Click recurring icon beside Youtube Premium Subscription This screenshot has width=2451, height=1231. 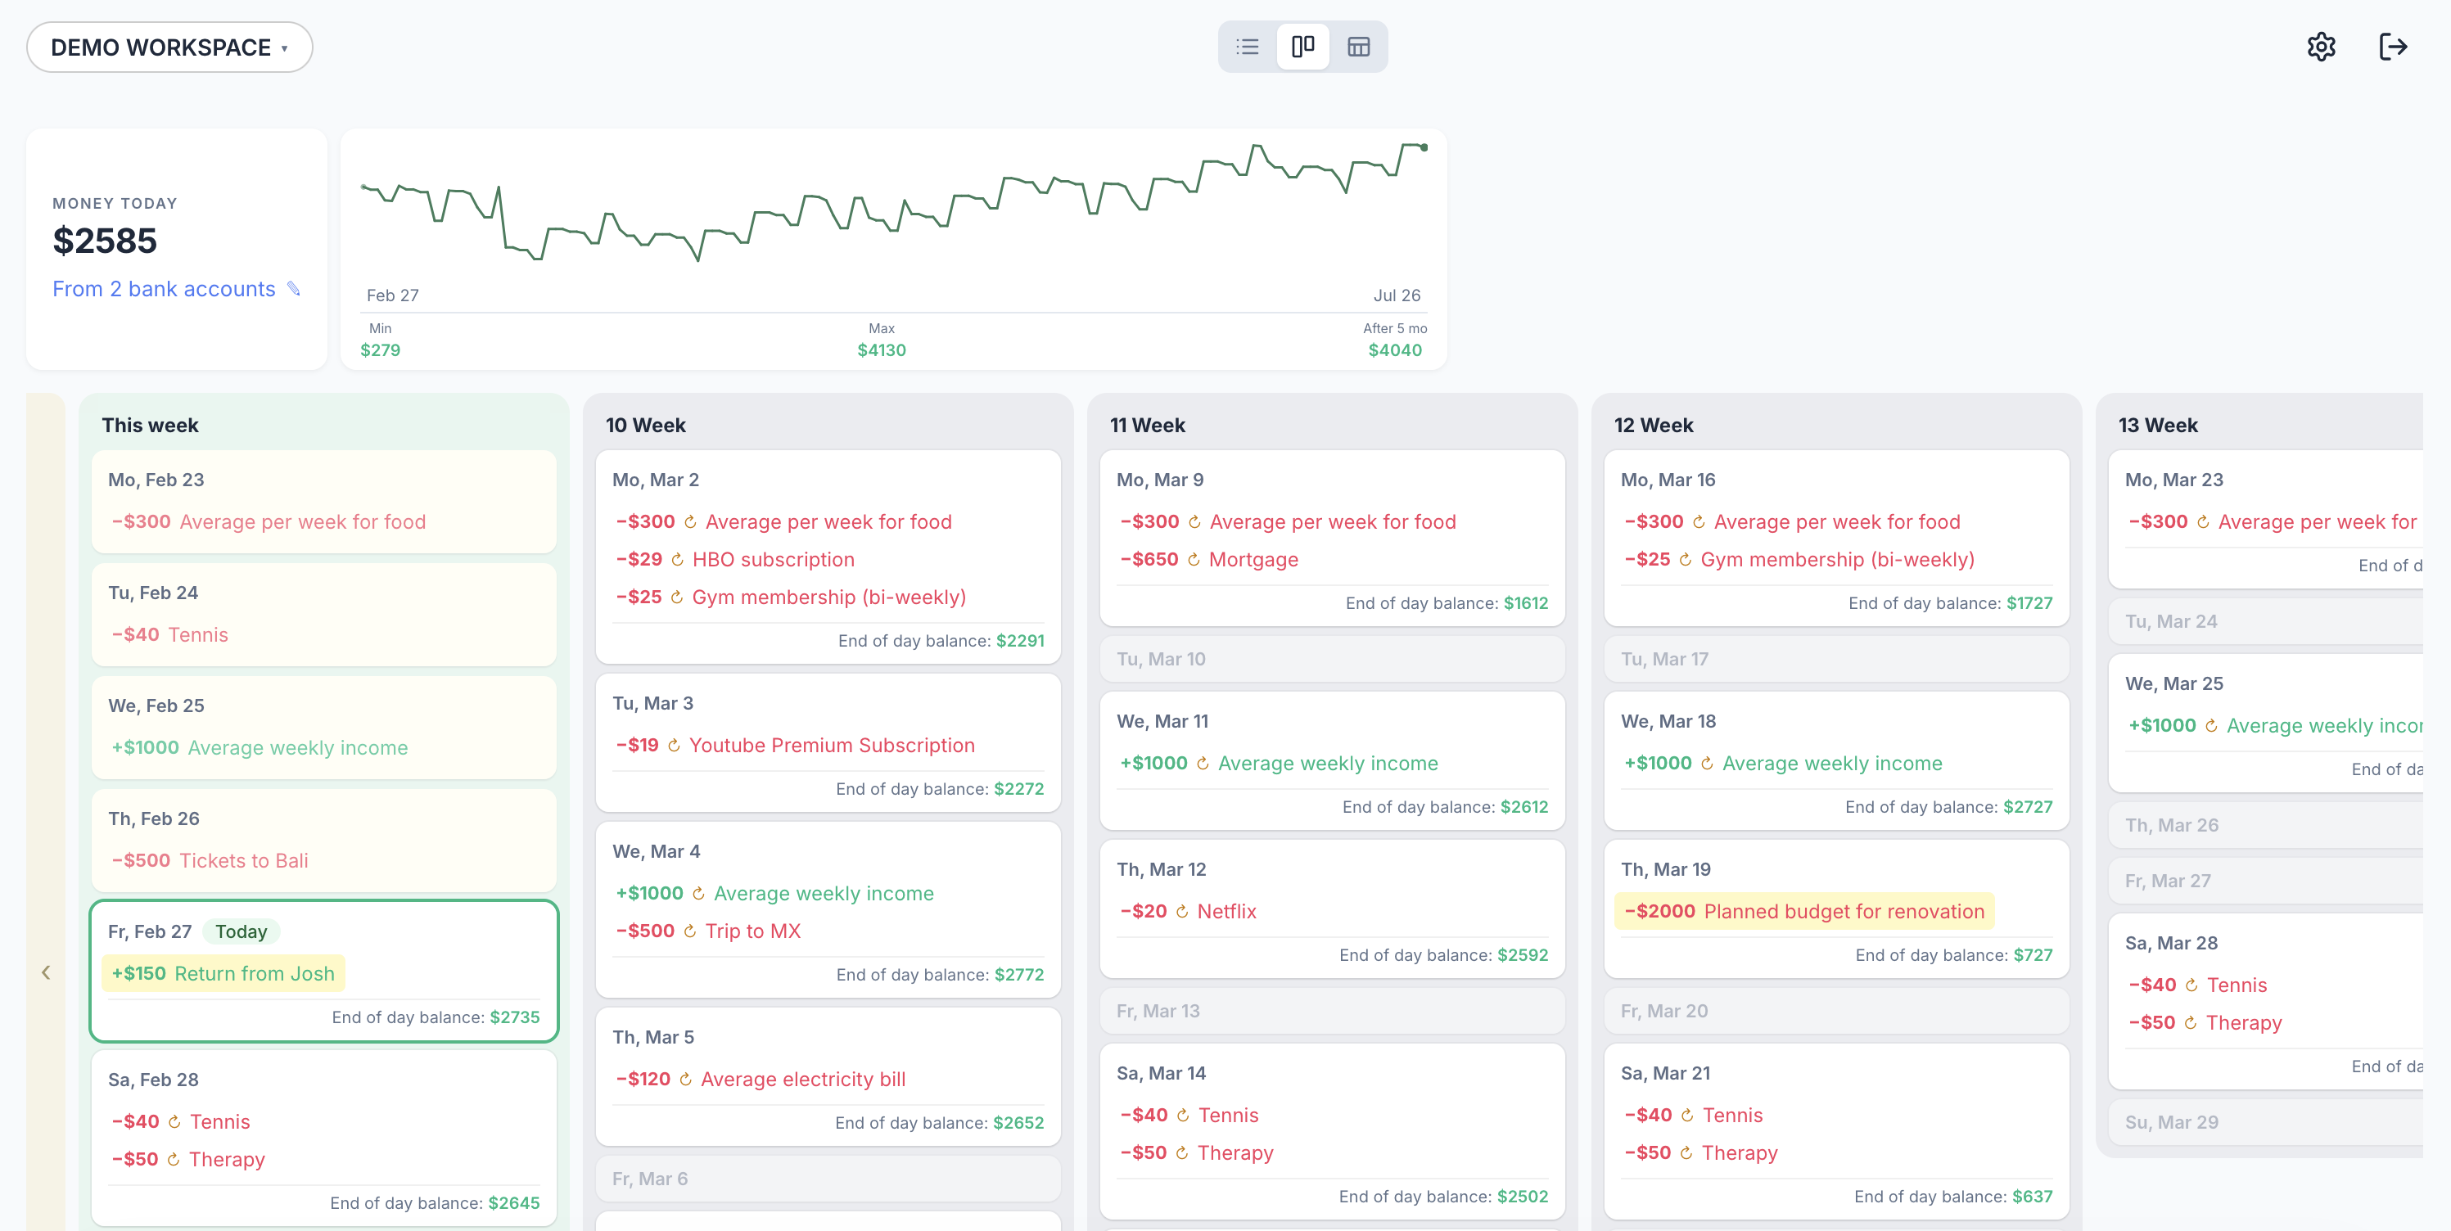tap(674, 746)
